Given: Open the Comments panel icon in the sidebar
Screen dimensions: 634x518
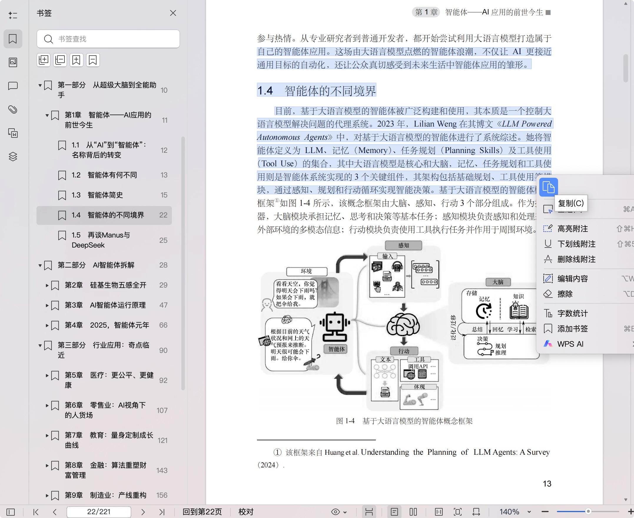Looking at the screenshot, I should click(13, 86).
